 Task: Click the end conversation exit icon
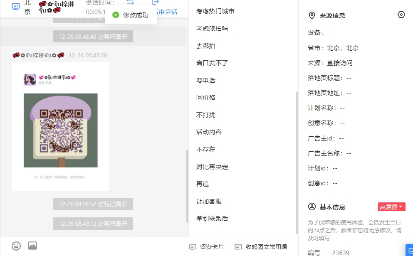point(156,2)
